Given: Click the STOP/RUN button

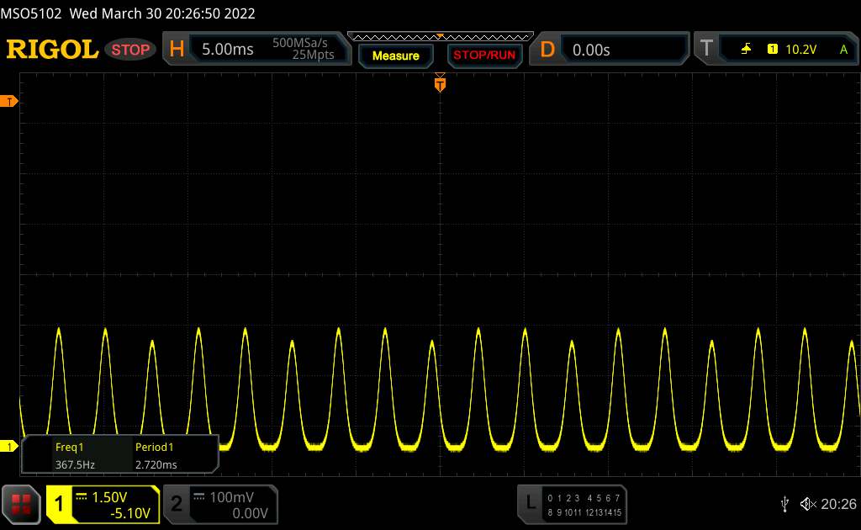Looking at the screenshot, I should 484,56.
